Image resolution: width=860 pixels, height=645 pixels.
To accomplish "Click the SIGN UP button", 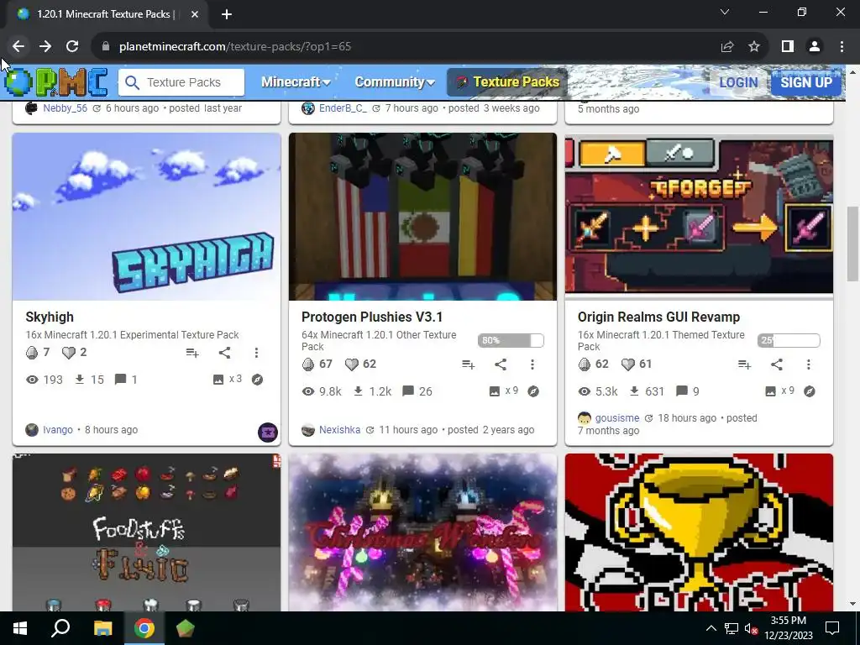I will click(x=805, y=83).
